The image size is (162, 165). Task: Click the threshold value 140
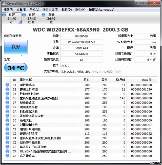pos(123,98)
